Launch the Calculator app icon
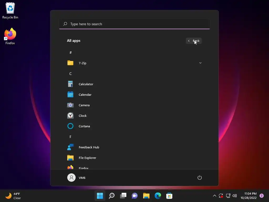Viewport: 269px width, 202px height. click(x=70, y=84)
